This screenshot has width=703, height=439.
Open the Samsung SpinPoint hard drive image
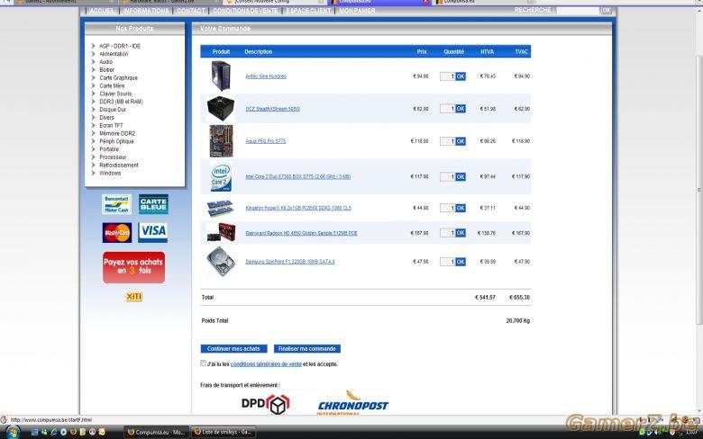pyautogui.click(x=220, y=262)
